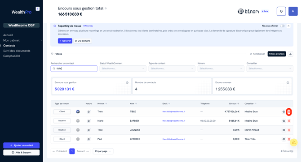Open the user avatar M menu
301x162 pixels.
293,11
